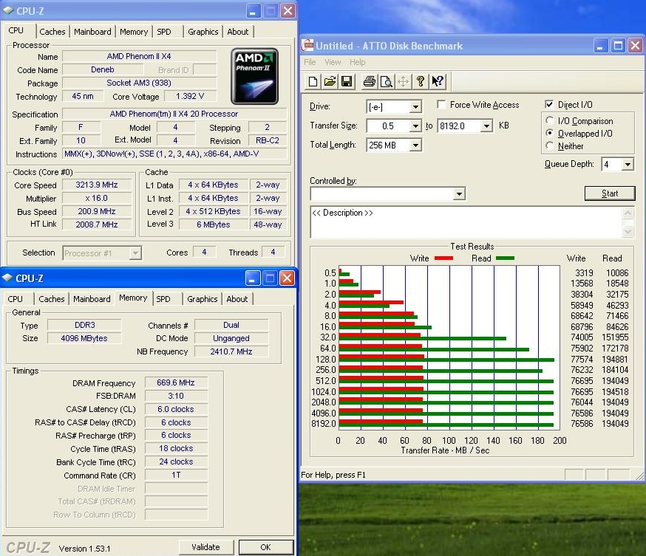Click the OK button in CPU-Z
The width and height of the screenshot is (646, 556).
point(266,547)
